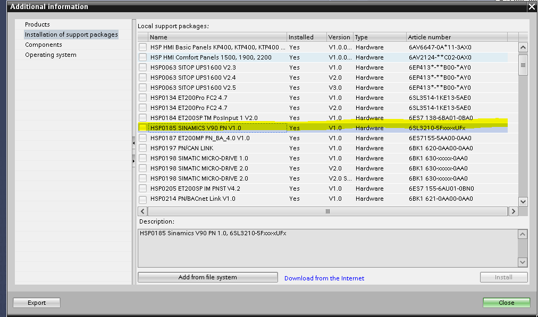Viewport: 538px width, 317px height.
Task: Click the green Close button
Action: 507,303
